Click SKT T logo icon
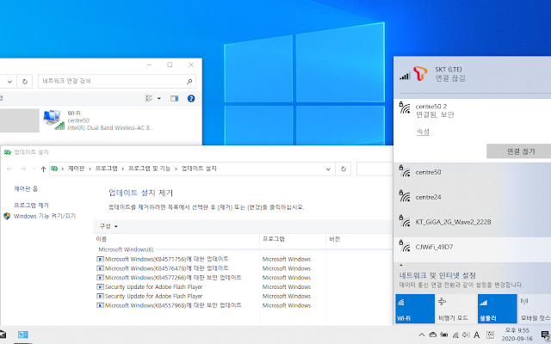The width and height of the screenshot is (551, 344). (x=420, y=74)
